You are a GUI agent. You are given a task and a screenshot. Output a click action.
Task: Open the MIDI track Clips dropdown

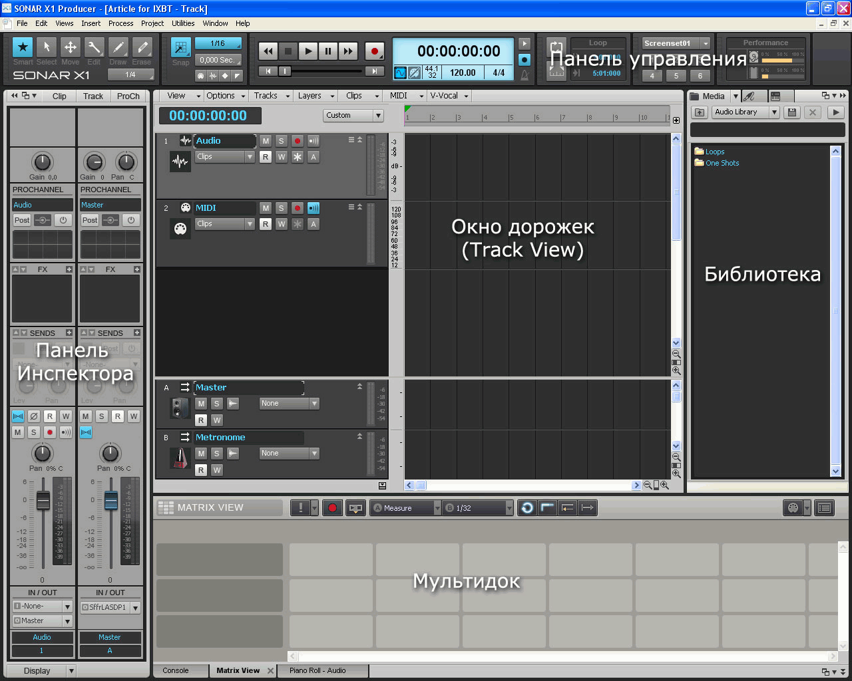pos(225,224)
